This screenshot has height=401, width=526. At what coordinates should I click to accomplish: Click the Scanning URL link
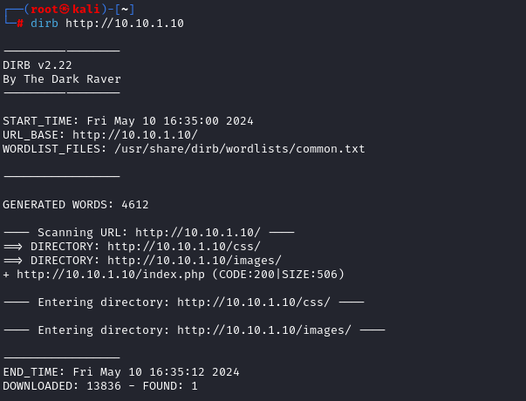tap(198, 233)
